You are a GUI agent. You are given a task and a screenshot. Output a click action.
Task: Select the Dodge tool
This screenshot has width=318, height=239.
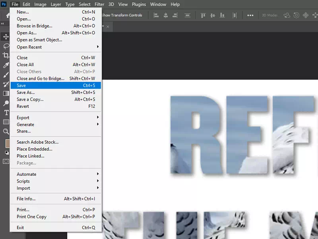pyautogui.click(x=6, y=103)
